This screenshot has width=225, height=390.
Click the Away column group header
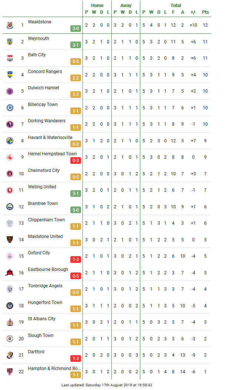126,6
